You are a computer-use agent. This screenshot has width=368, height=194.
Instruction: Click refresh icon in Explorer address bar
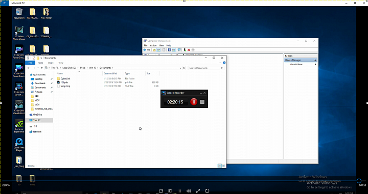click(x=184, y=68)
